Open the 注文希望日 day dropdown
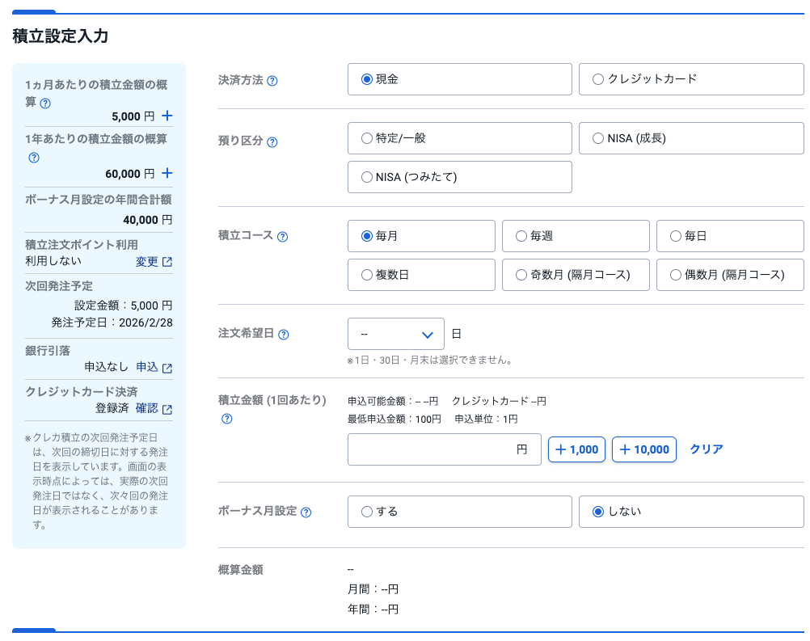This screenshot has width=810, height=641. tap(395, 334)
